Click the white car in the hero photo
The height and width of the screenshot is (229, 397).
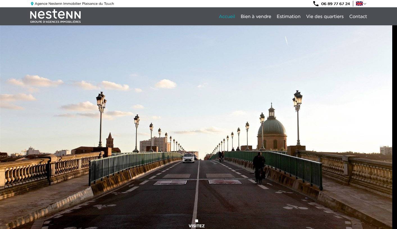[x=189, y=158]
